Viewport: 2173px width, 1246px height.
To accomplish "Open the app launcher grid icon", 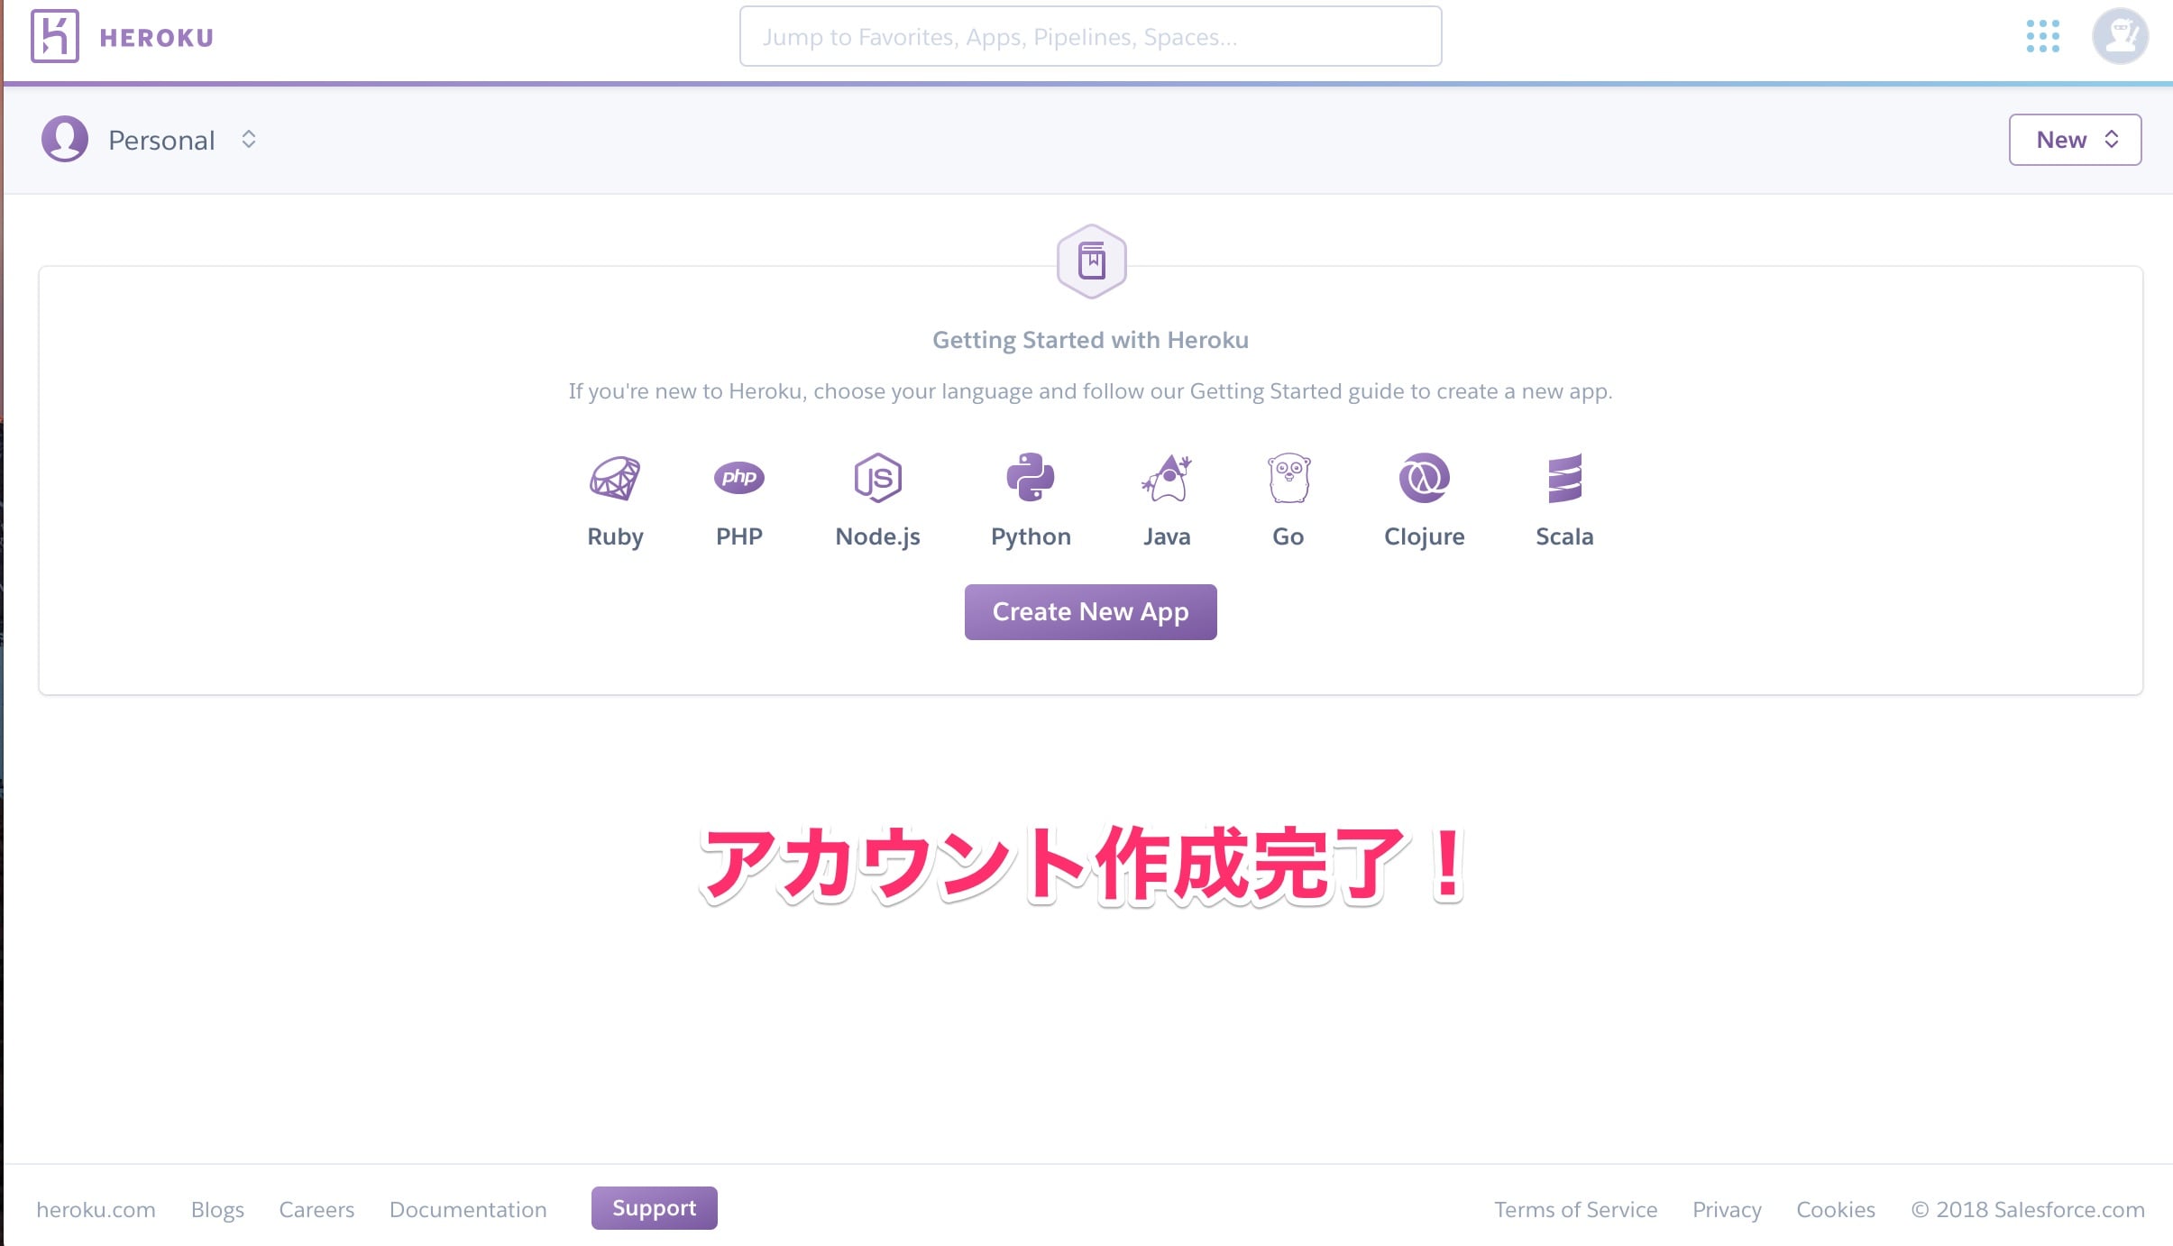I will point(2042,36).
